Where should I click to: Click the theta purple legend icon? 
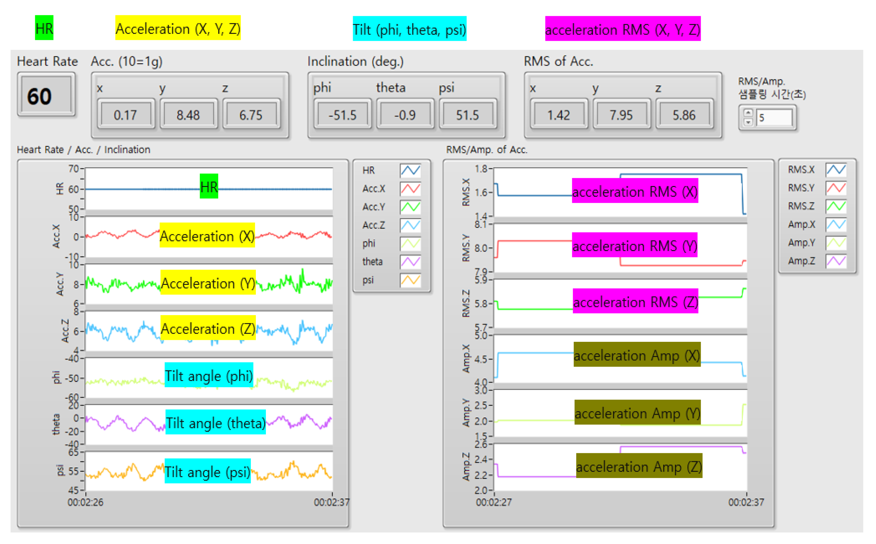(x=410, y=262)
